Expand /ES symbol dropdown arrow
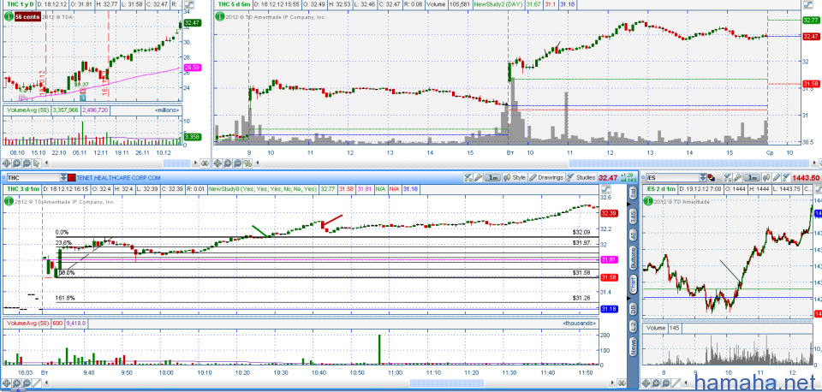 coord(704,178)
